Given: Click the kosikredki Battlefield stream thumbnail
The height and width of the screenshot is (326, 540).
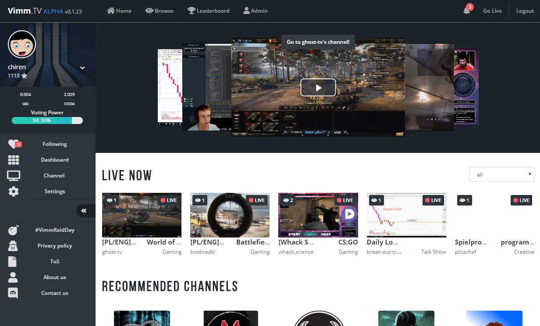Looking at the screenshot, I should [230, 215].
